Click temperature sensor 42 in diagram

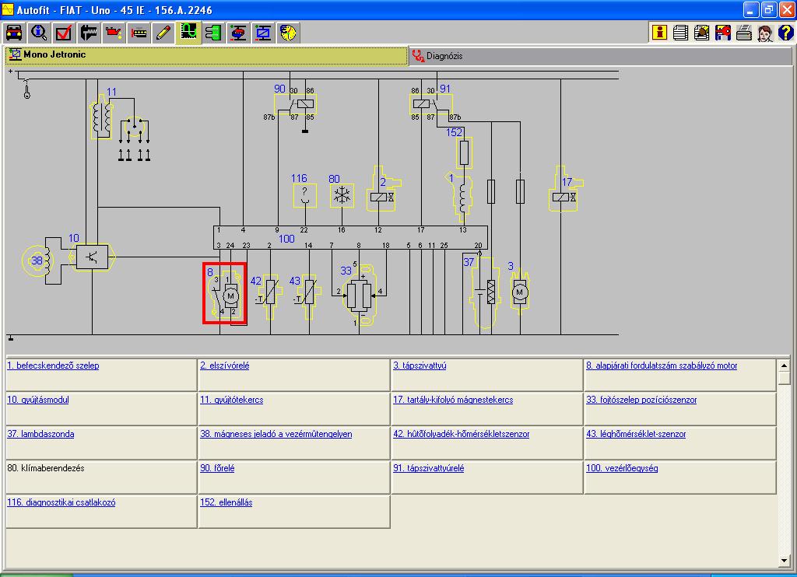[269, 296]
